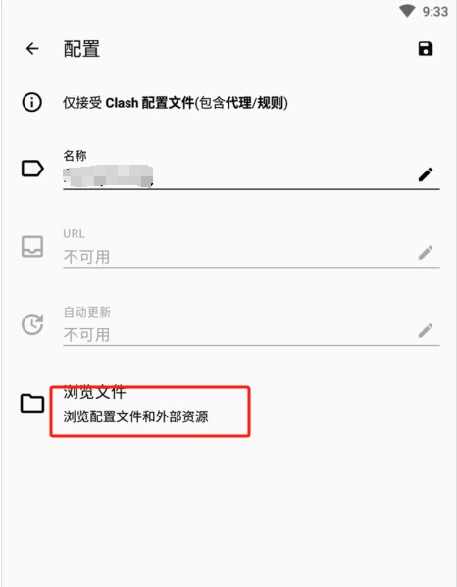Go back using the arrow icon
Image resolution: width=457 pixels, height=587 pixels.
tap(32, 49)
